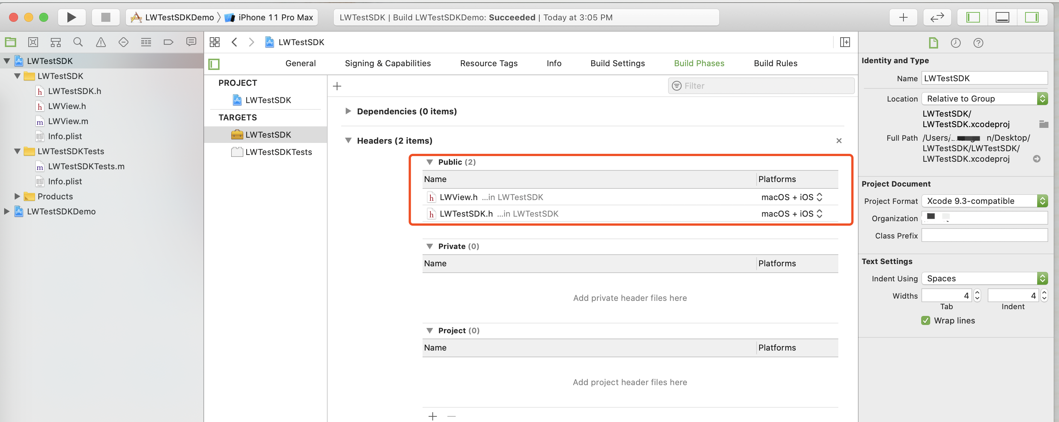Hide the left navigator panel

point(973,17)
